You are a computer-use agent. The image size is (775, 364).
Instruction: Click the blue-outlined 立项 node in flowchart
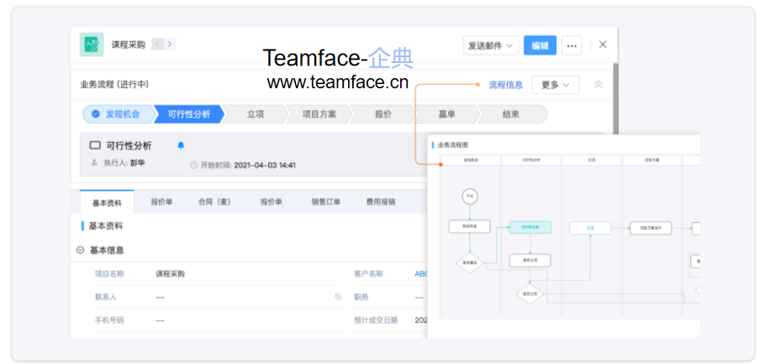tap(590, 228)
